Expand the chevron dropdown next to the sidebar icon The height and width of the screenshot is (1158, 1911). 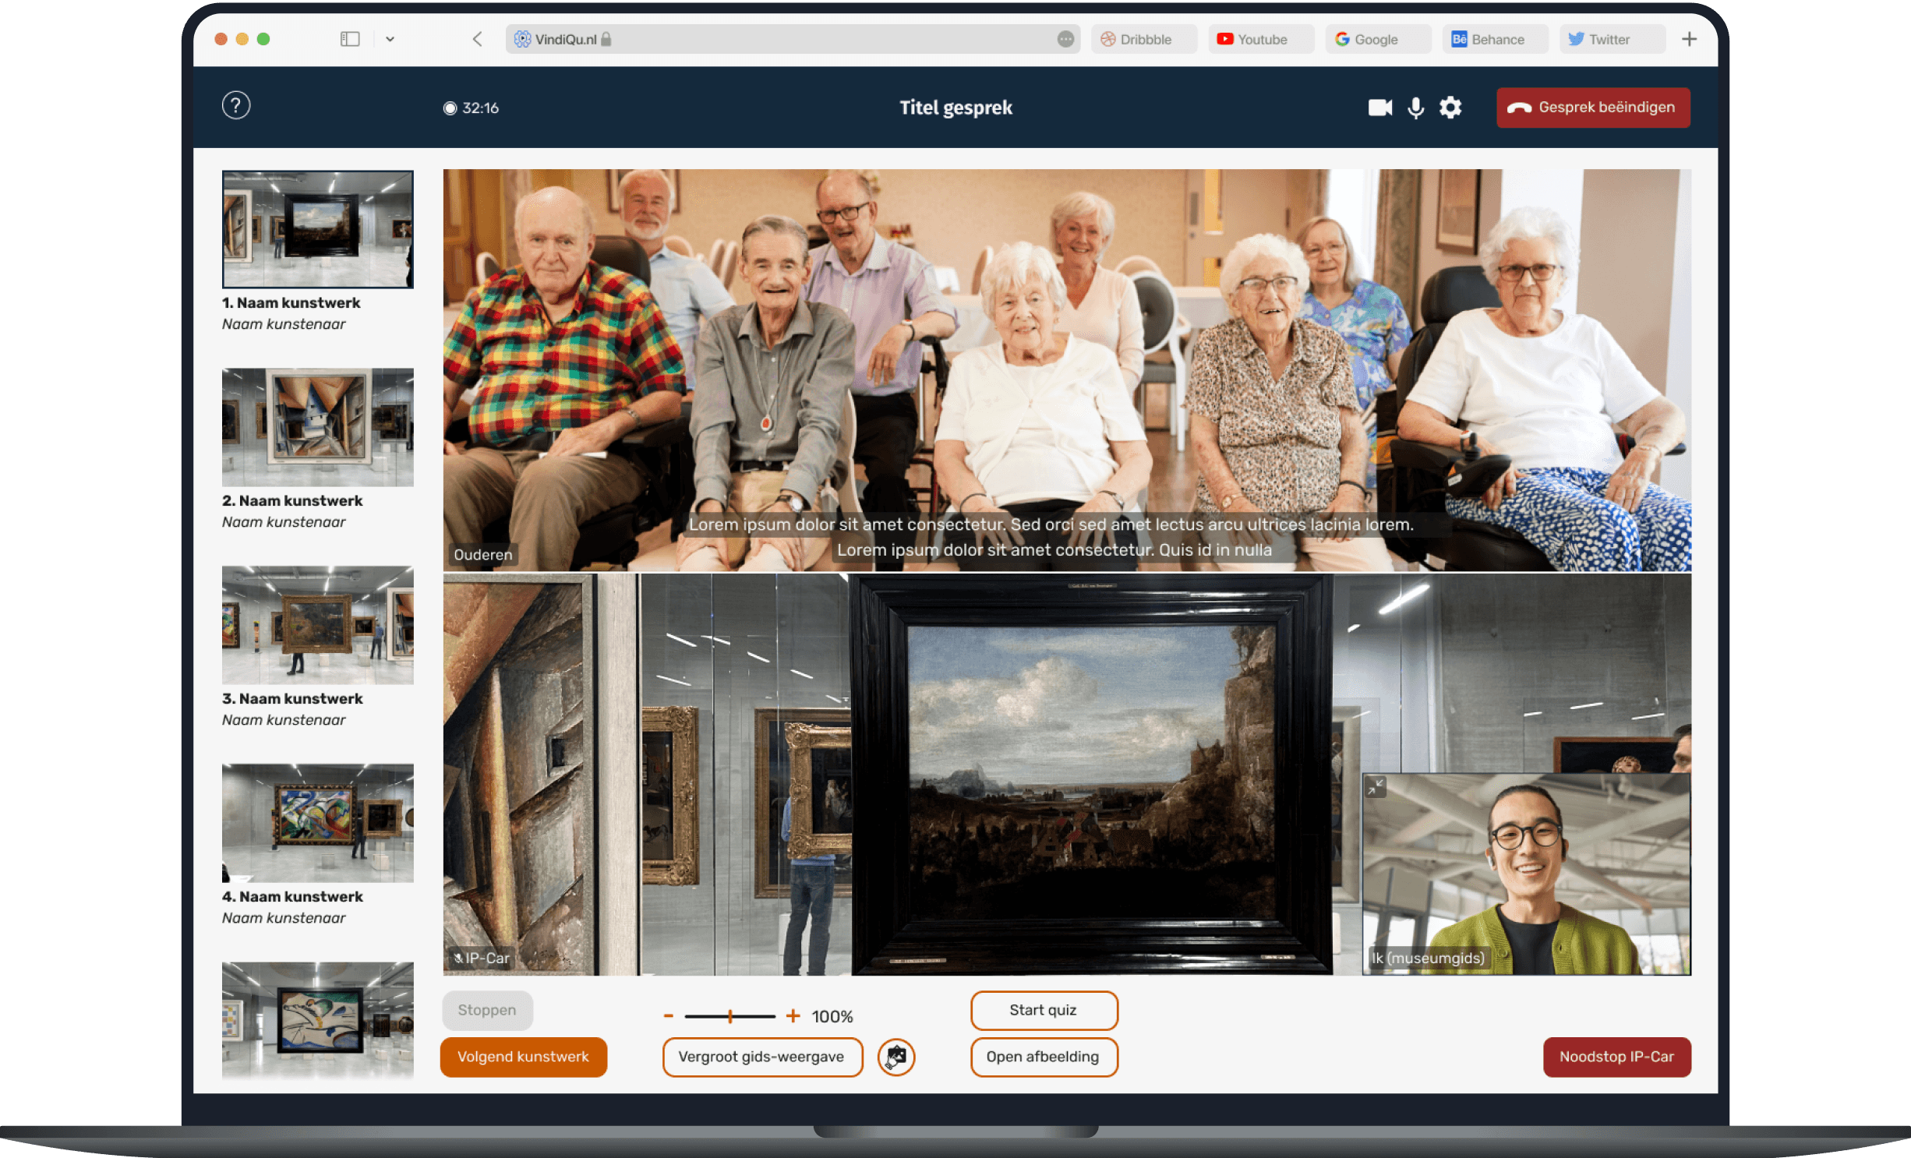[390, 39]
